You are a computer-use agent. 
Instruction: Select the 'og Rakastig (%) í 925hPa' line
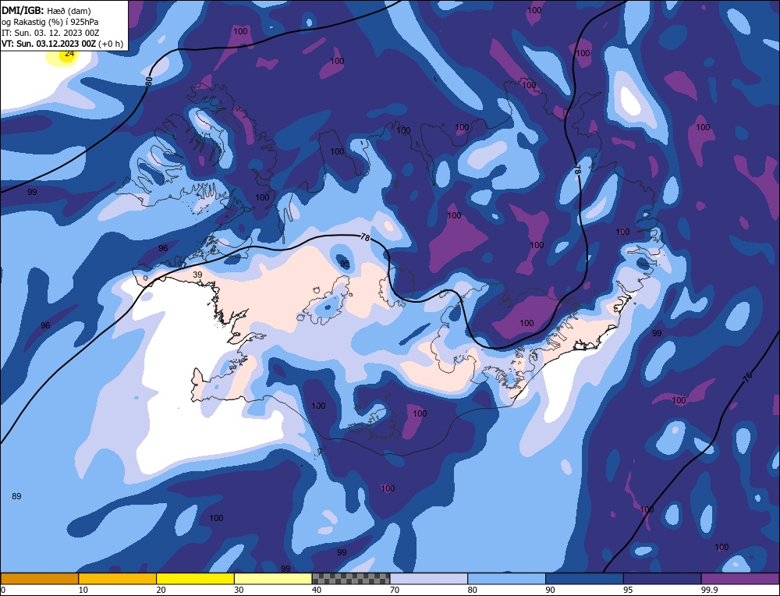click(x=50, y=21)
